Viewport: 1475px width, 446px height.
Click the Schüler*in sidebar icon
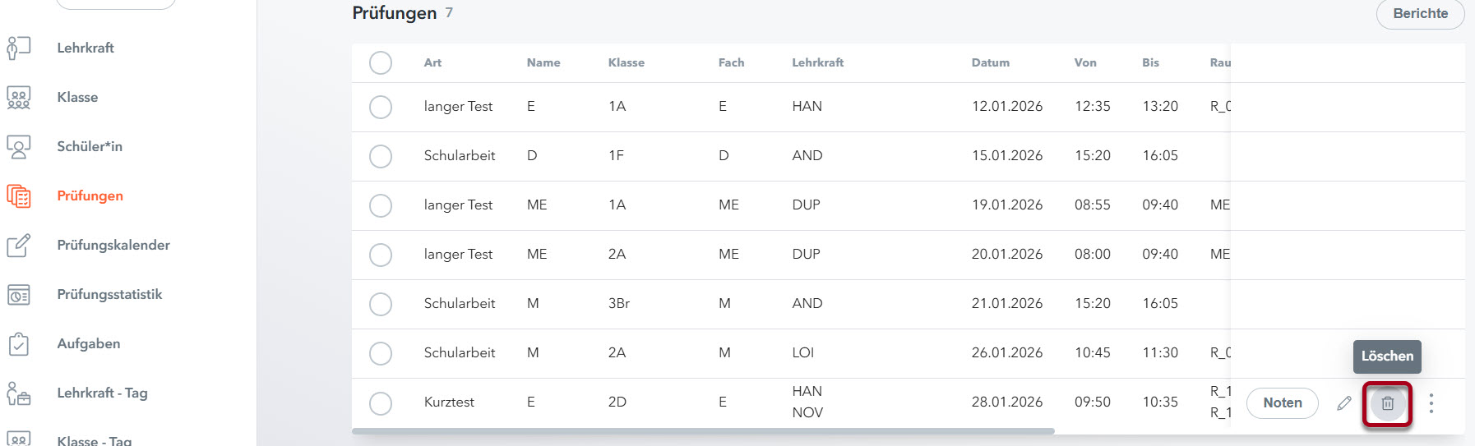point(18,146)
